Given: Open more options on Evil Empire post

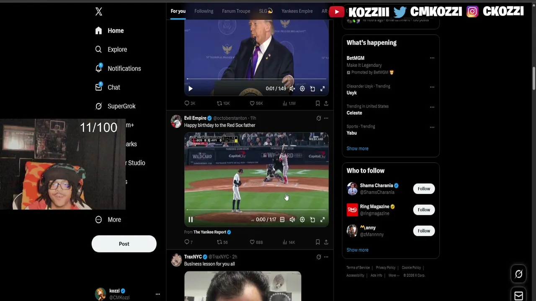Looking at the screenshot, I should click(x=326, y=118).
